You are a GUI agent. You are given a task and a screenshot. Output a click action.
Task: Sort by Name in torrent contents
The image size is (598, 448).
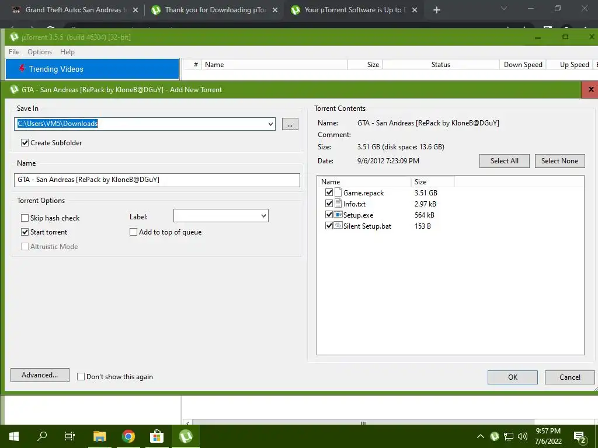(x=364, y=182)
